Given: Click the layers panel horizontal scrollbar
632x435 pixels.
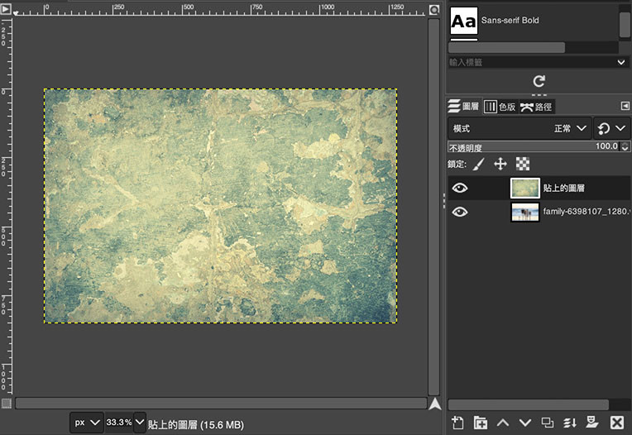Looking at the screenshot, I should pos(529,404).
